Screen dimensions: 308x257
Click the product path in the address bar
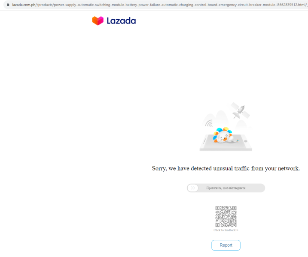[x=171, y=5]
